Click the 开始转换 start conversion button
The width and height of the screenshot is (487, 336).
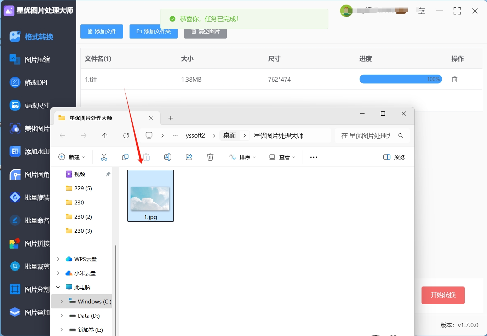443,295
